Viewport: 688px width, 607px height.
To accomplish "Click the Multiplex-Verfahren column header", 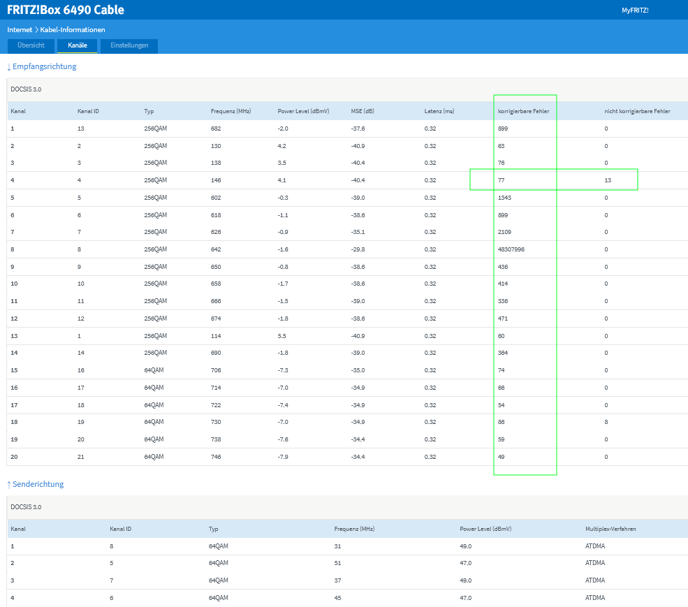I will (x=610, y=529).
